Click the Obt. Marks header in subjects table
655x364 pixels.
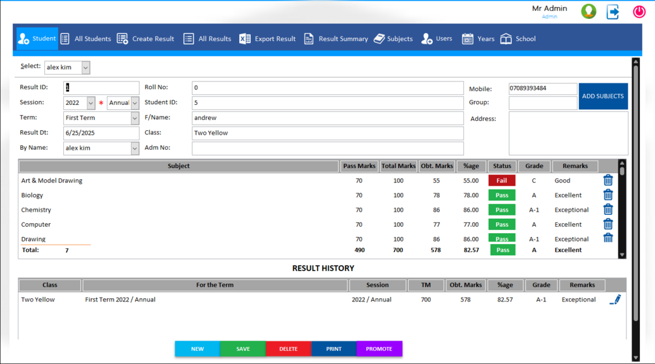point(437,165)
